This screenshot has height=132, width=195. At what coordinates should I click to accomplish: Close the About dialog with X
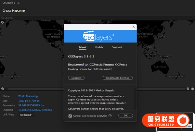tap(133, 27)
